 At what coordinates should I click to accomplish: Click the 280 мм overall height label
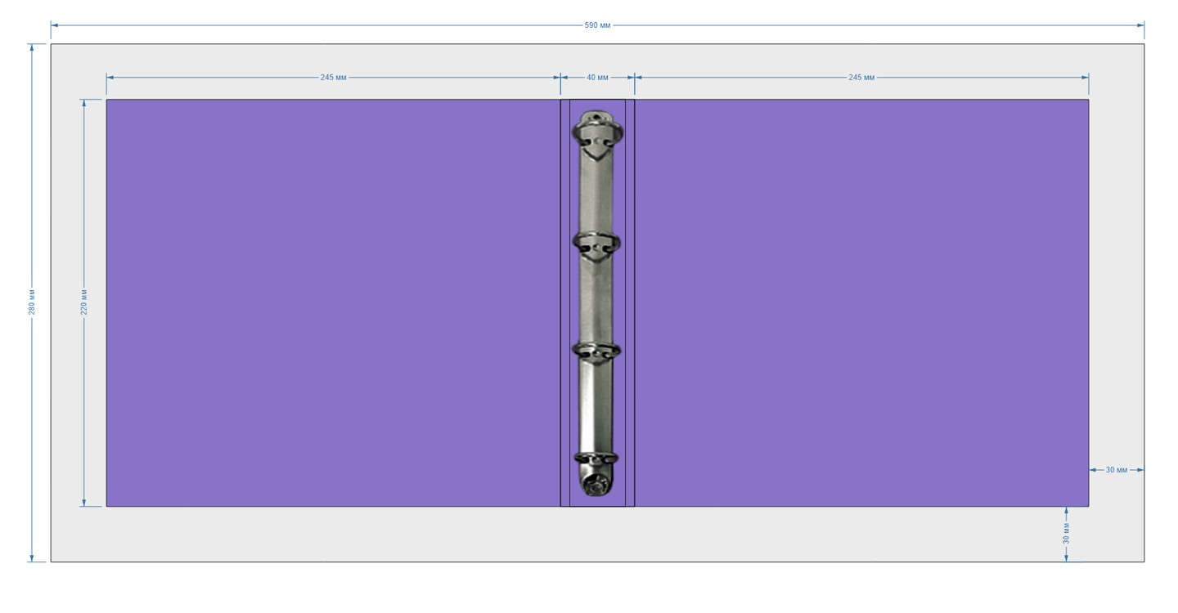click(x=32, y=302)
